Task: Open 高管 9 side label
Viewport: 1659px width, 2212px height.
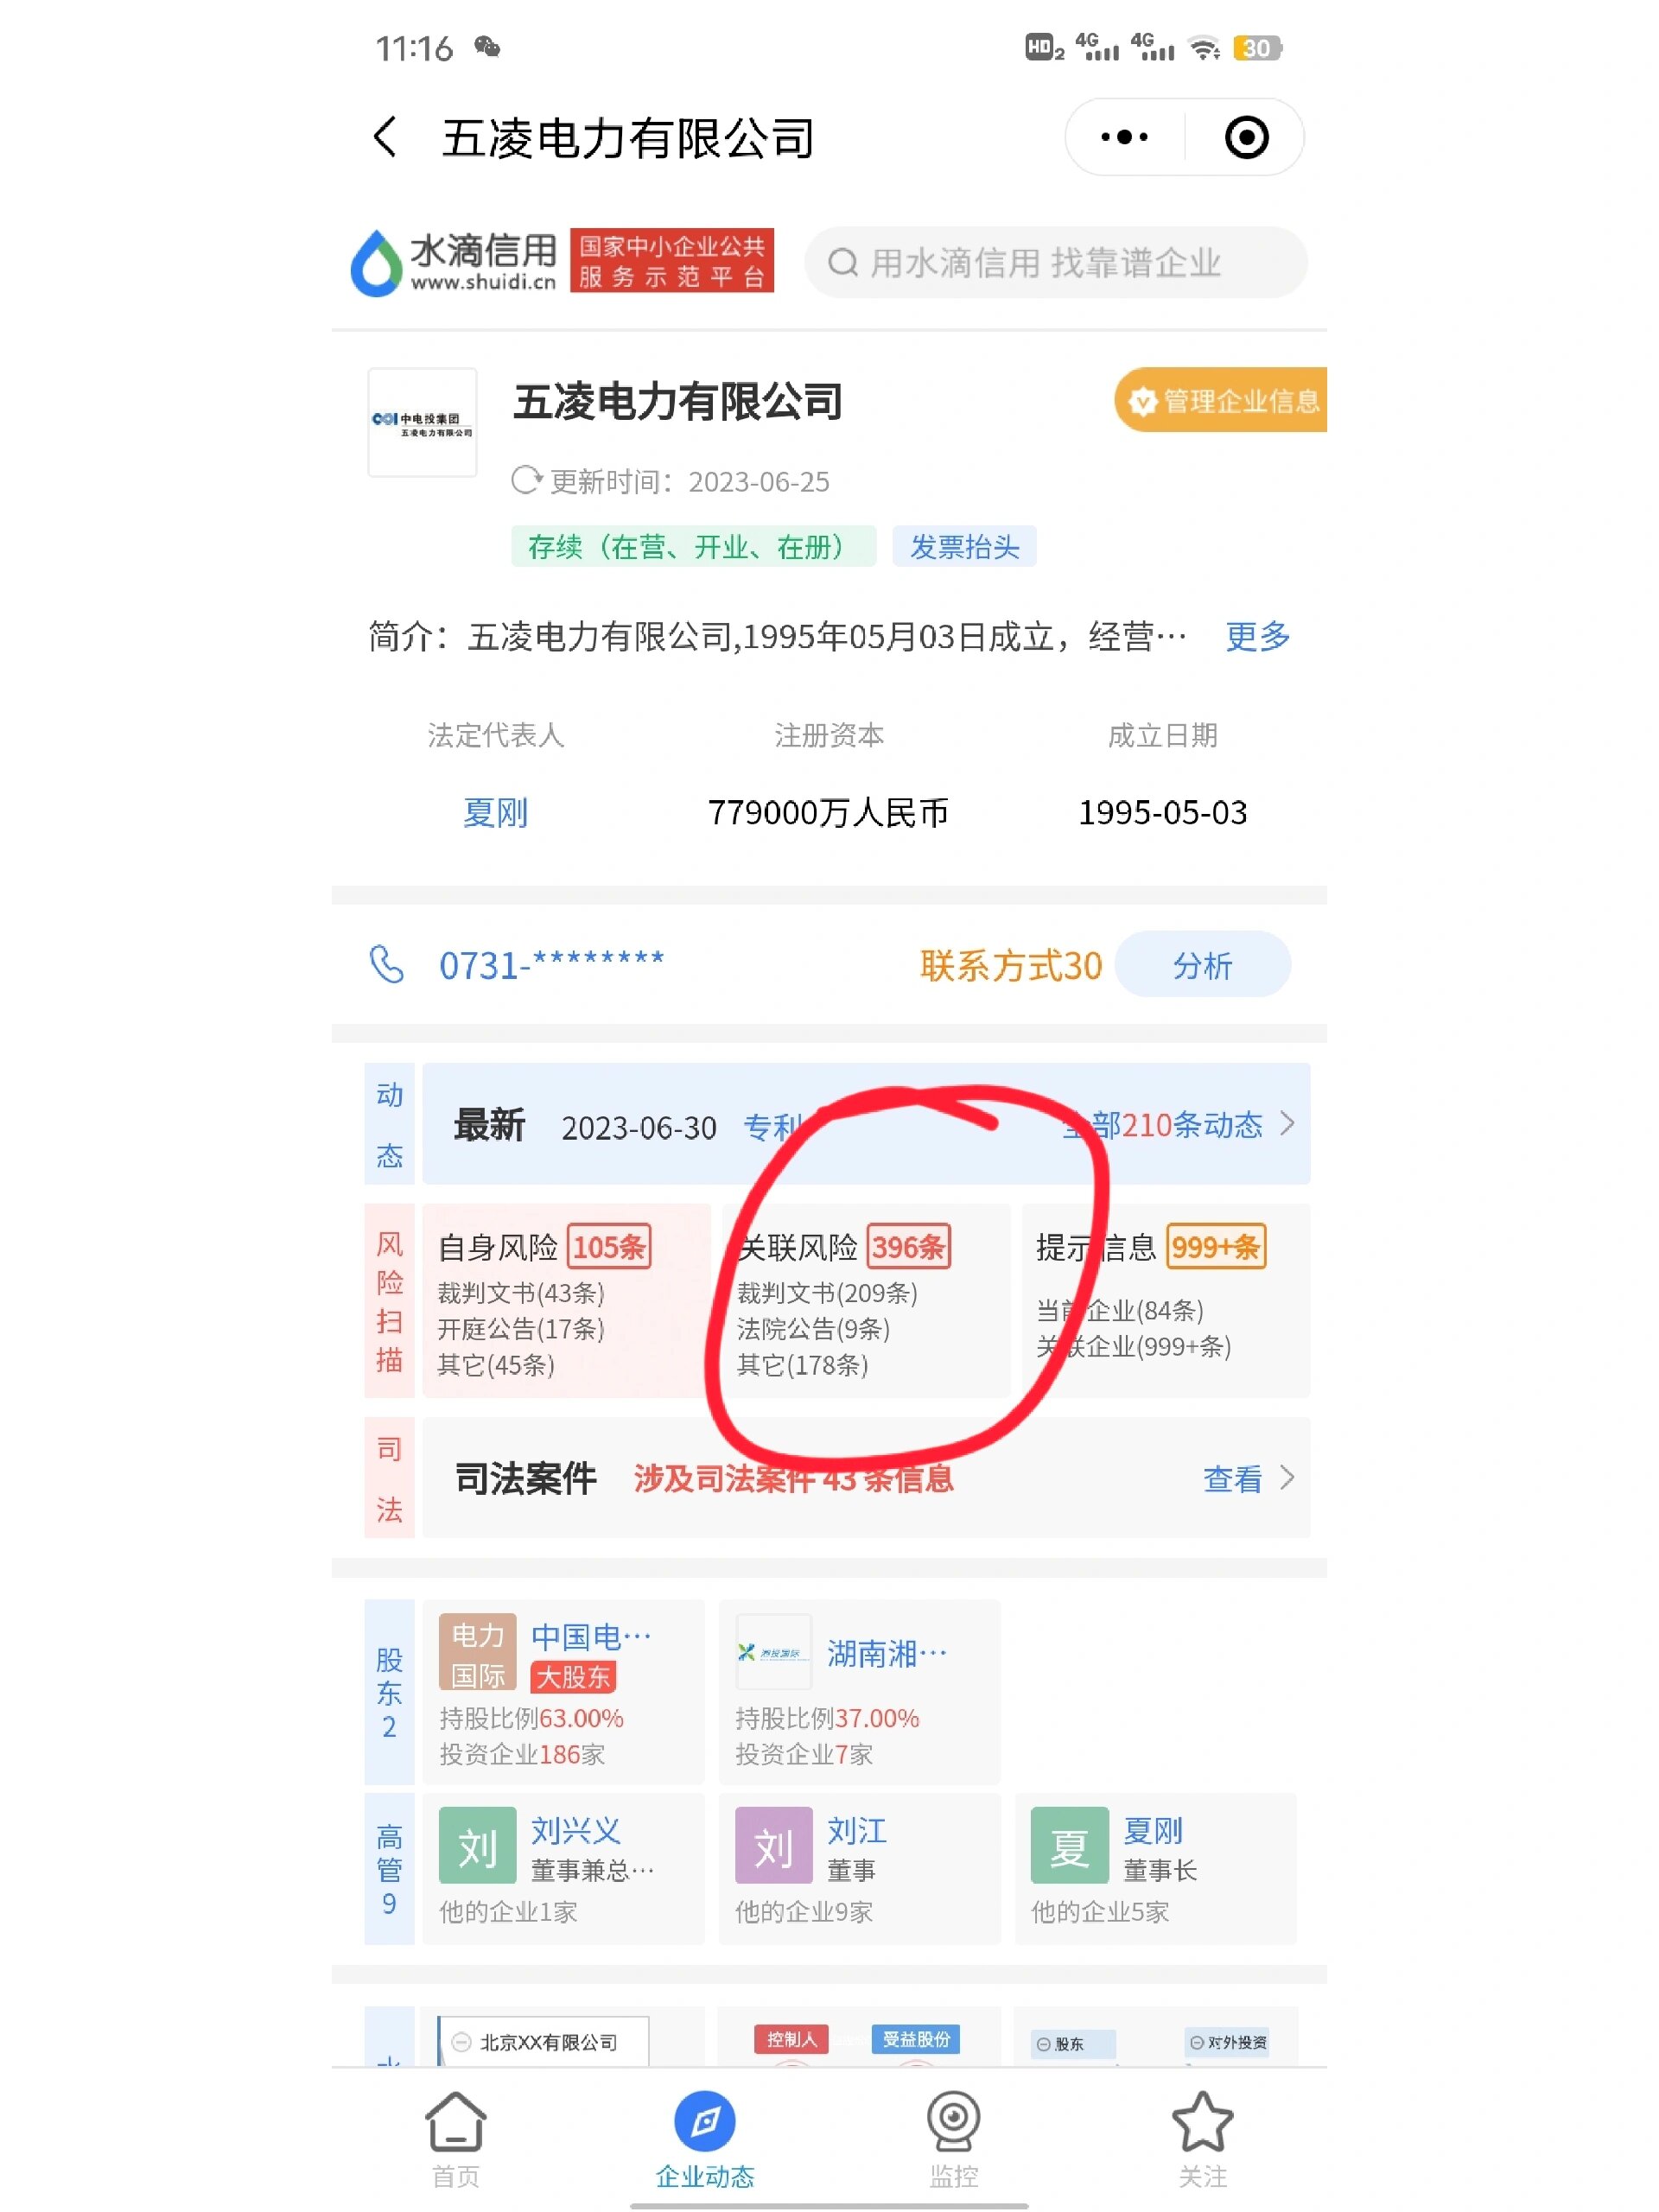Action: 389,1868
